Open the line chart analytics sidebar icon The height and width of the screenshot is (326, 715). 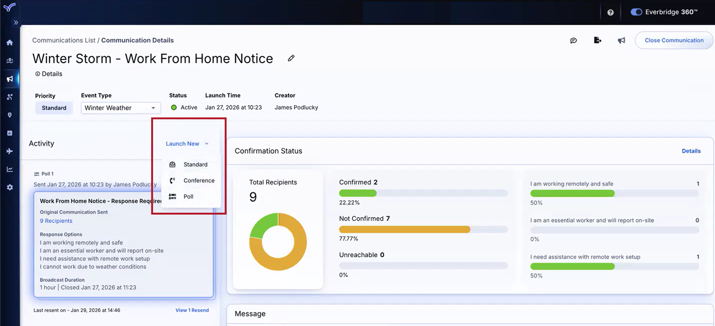click(10, 169)
